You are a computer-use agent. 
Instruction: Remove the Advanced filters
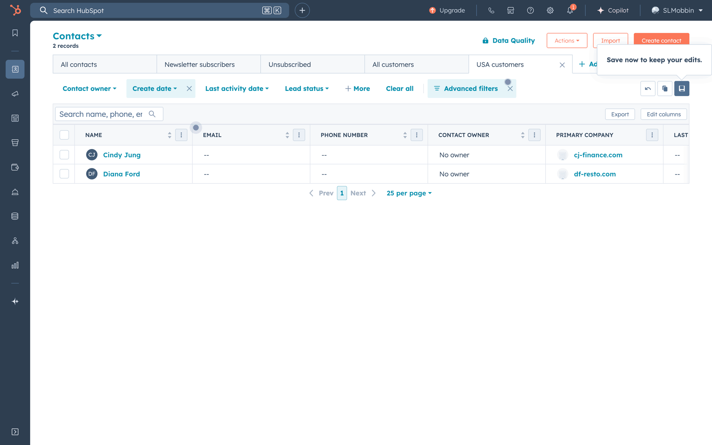click(x=510, y=89)
